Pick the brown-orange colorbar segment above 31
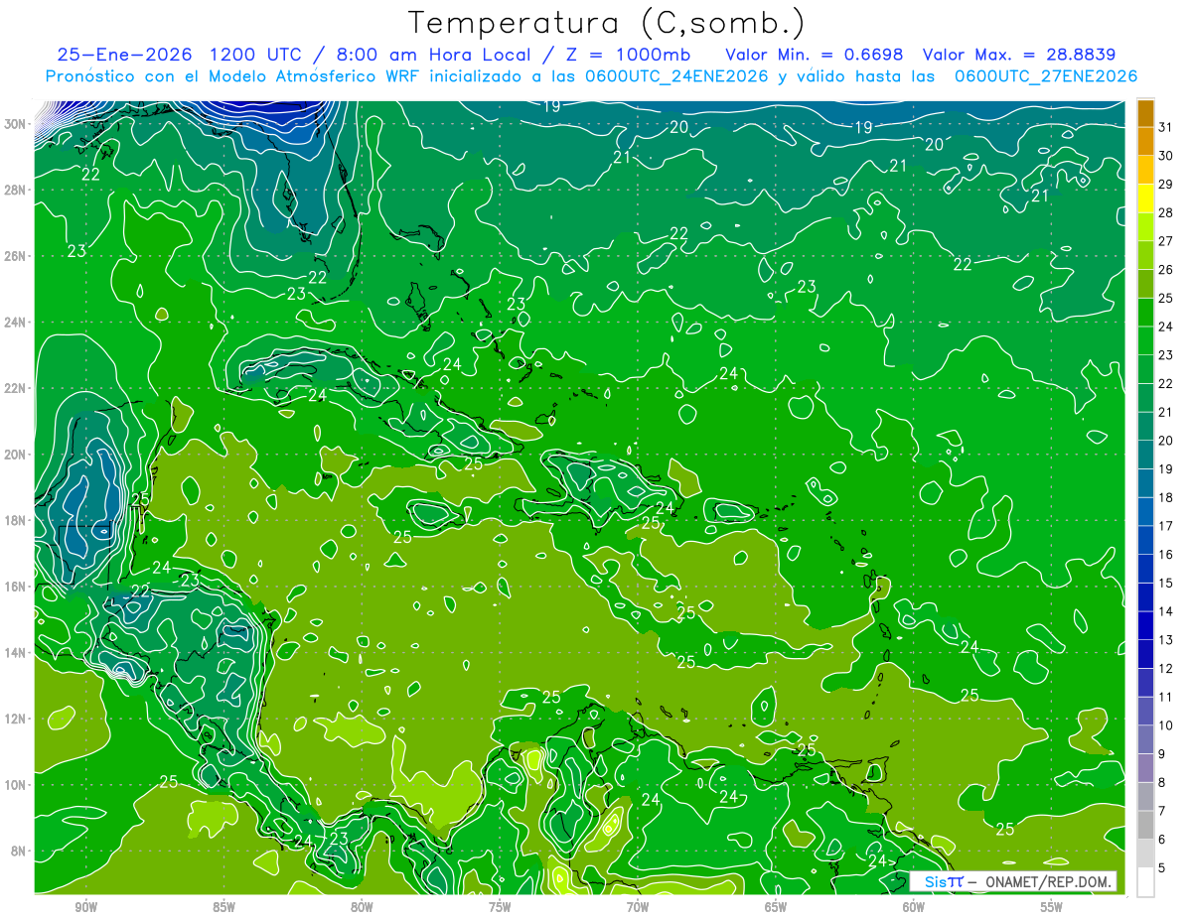This screenshot has height=920, width=1192. tap(1145, 113)
